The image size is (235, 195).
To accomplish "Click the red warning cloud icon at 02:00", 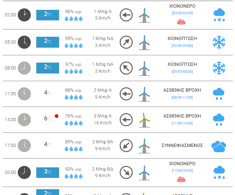I will point(182,21).
